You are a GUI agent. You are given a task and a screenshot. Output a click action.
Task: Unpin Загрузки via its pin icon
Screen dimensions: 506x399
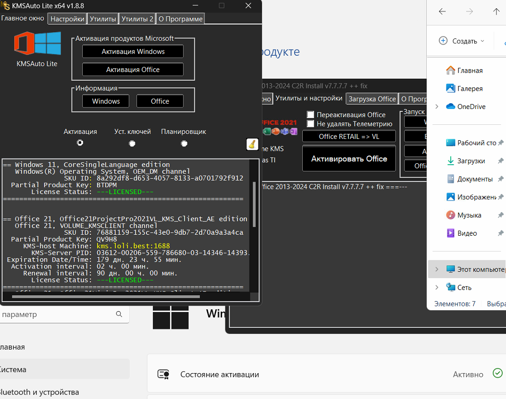(501, 161)
